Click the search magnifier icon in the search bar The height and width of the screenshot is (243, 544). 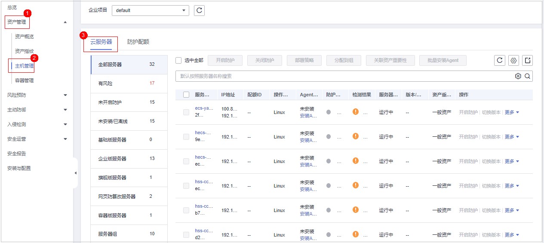click(527, 76)
